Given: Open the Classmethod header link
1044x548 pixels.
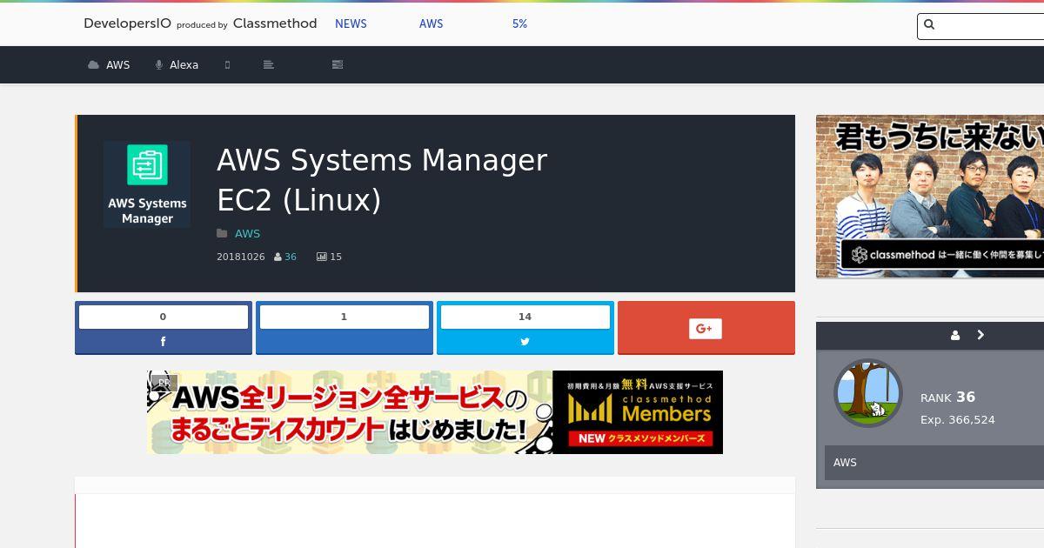Looking at the screenshot, I should click(x=275, y=23).
